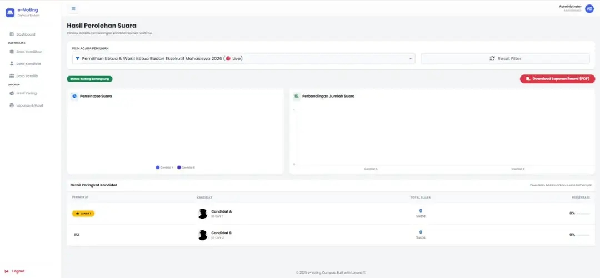Click the Logout link
Viewport: 600px width, 278px height.
pyautogui.click(x=16, y=271)
